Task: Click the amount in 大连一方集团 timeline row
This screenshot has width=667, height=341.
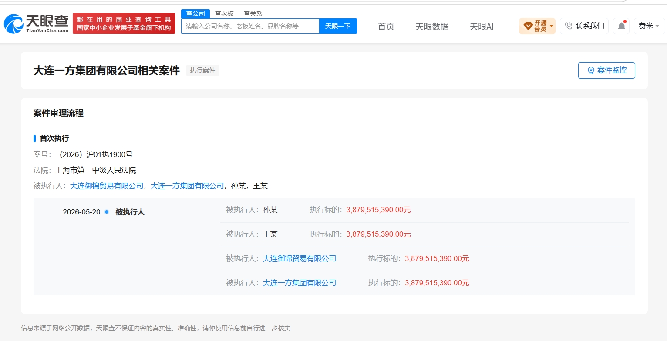Action: coord(437,283)
